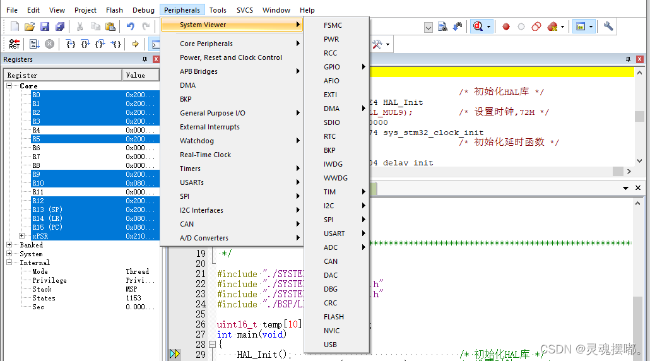
Task: Save the current file
Action: [x=45, y=27]
